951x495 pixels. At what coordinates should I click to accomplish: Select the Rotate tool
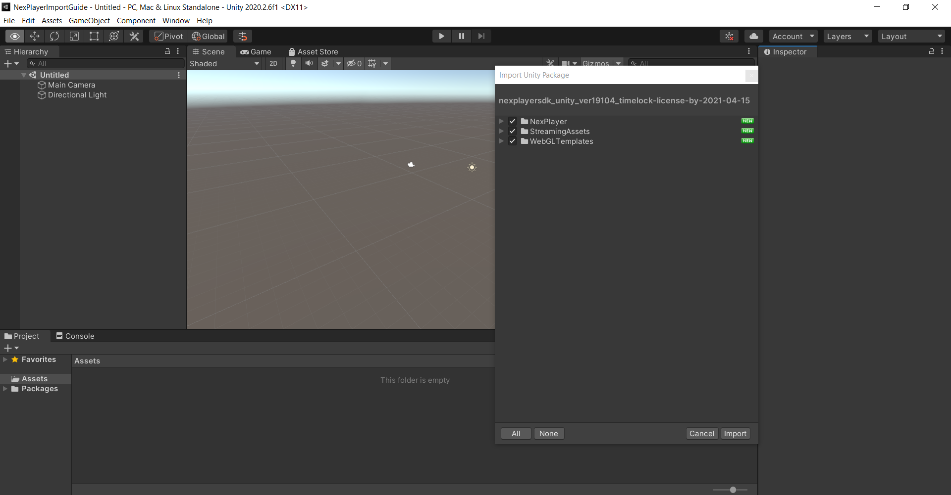(54, 36)
